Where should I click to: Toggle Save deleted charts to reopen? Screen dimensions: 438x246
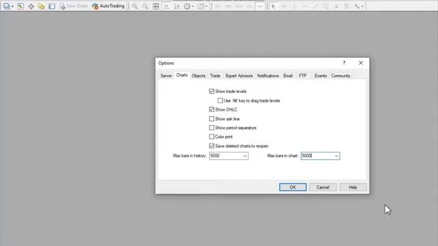(211, 146)
